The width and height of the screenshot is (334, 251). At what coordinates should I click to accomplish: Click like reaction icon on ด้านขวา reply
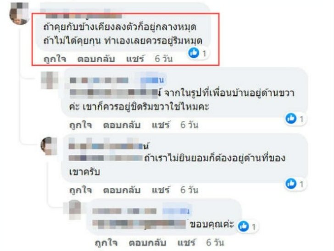coord(291,118)
